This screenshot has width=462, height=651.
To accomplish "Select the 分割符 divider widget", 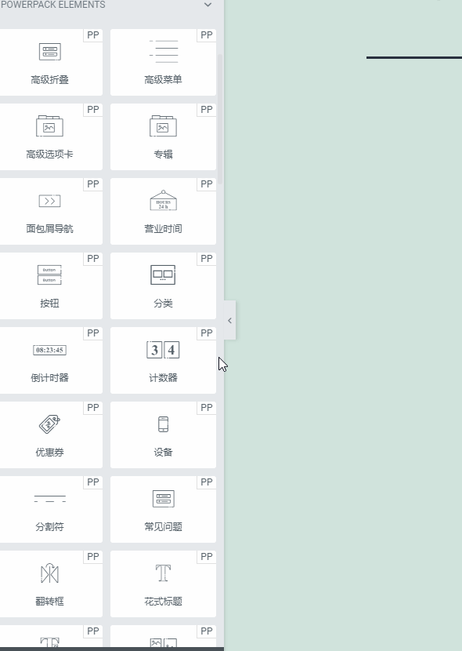I will (x=49, y=509).
